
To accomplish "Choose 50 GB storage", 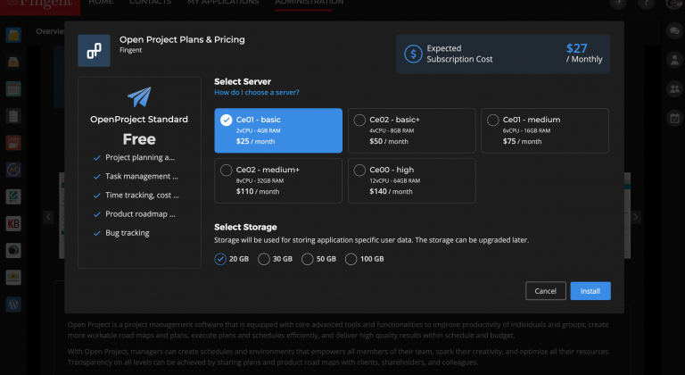I will pyautogui.click(x=319, y=259).
